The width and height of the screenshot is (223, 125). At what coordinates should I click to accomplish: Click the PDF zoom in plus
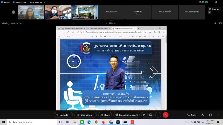(x=96, y=37)
